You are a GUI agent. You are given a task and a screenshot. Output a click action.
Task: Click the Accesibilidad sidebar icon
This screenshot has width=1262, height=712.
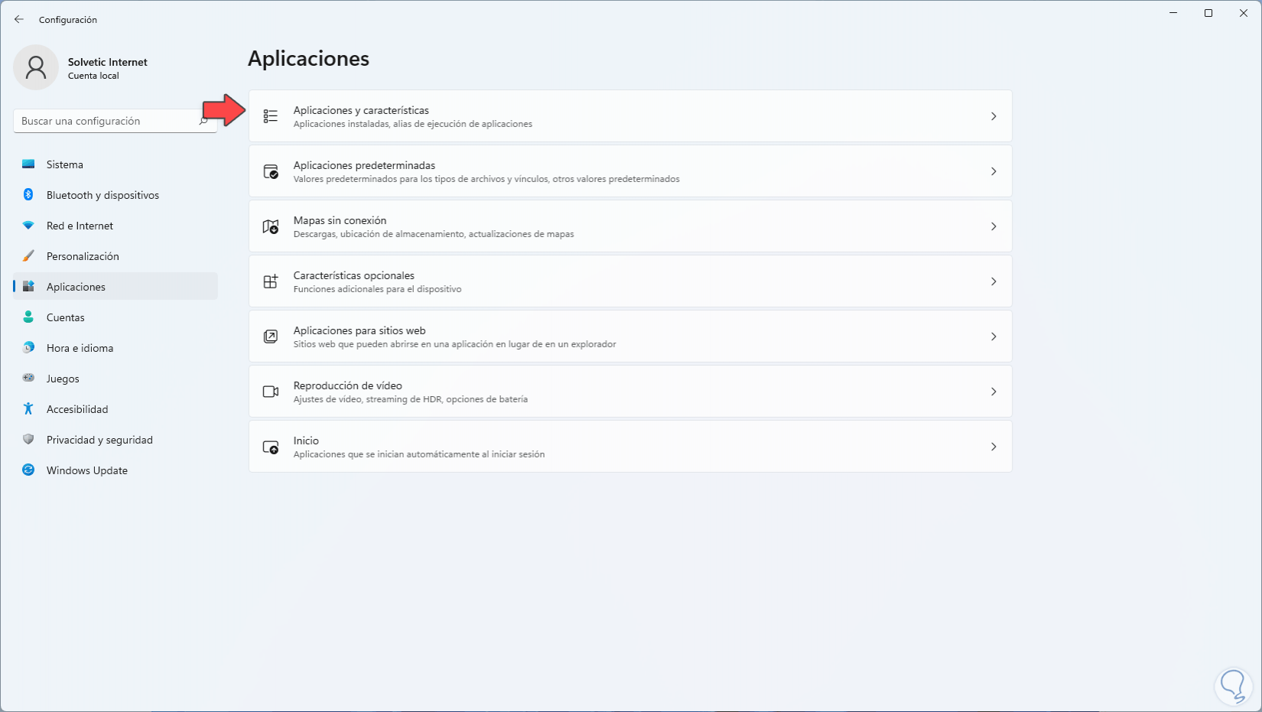pos(28,409)
